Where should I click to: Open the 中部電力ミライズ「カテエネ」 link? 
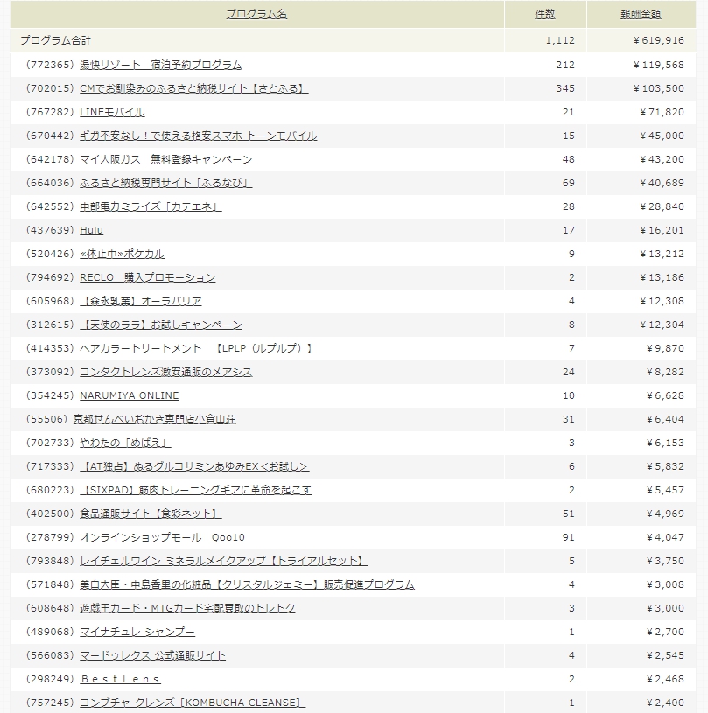151,206
